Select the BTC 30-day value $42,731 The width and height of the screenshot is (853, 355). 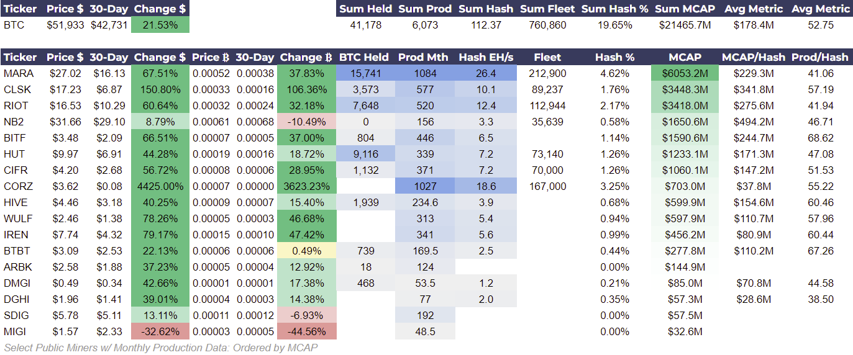[x=109, y=25]
